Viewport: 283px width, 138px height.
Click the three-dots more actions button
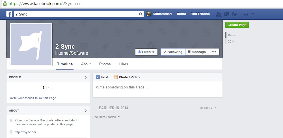[x=214, y=52]
